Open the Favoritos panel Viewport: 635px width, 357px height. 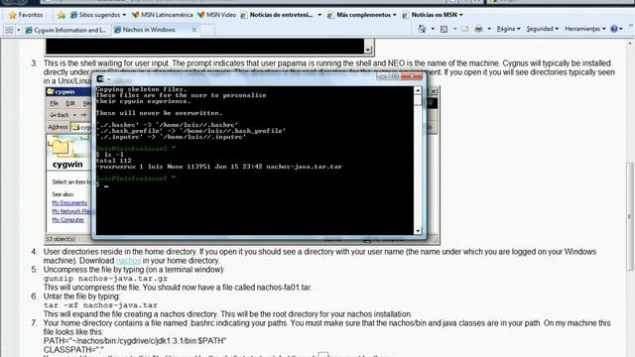(x=26, y=15)
